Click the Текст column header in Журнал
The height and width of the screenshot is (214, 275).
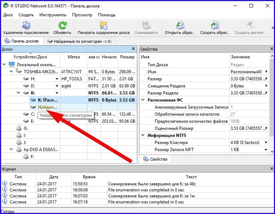(191, 177)
